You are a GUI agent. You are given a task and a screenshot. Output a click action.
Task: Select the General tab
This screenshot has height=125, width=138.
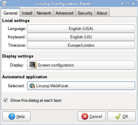(10, 13)
